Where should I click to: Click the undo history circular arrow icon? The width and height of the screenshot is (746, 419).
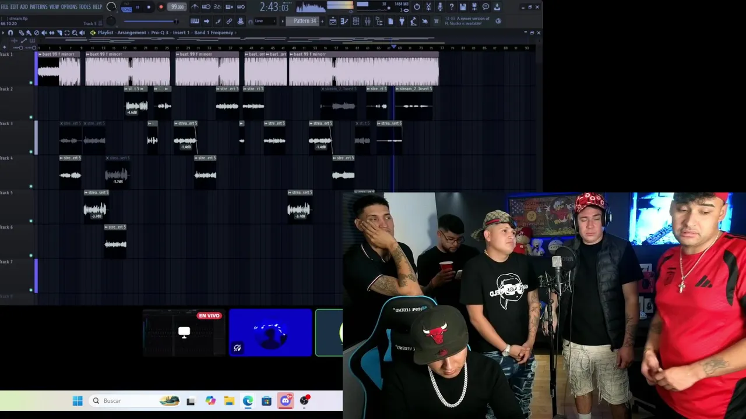(x=417, y=7)
